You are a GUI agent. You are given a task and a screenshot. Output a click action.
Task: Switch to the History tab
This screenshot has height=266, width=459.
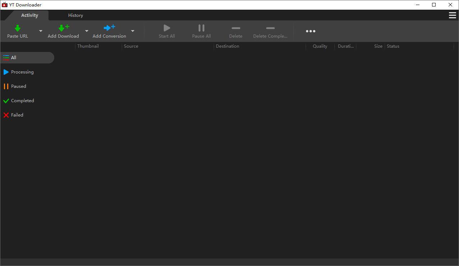(75, 15)
